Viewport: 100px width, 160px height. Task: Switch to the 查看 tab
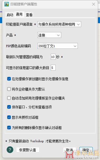[29, 15]
